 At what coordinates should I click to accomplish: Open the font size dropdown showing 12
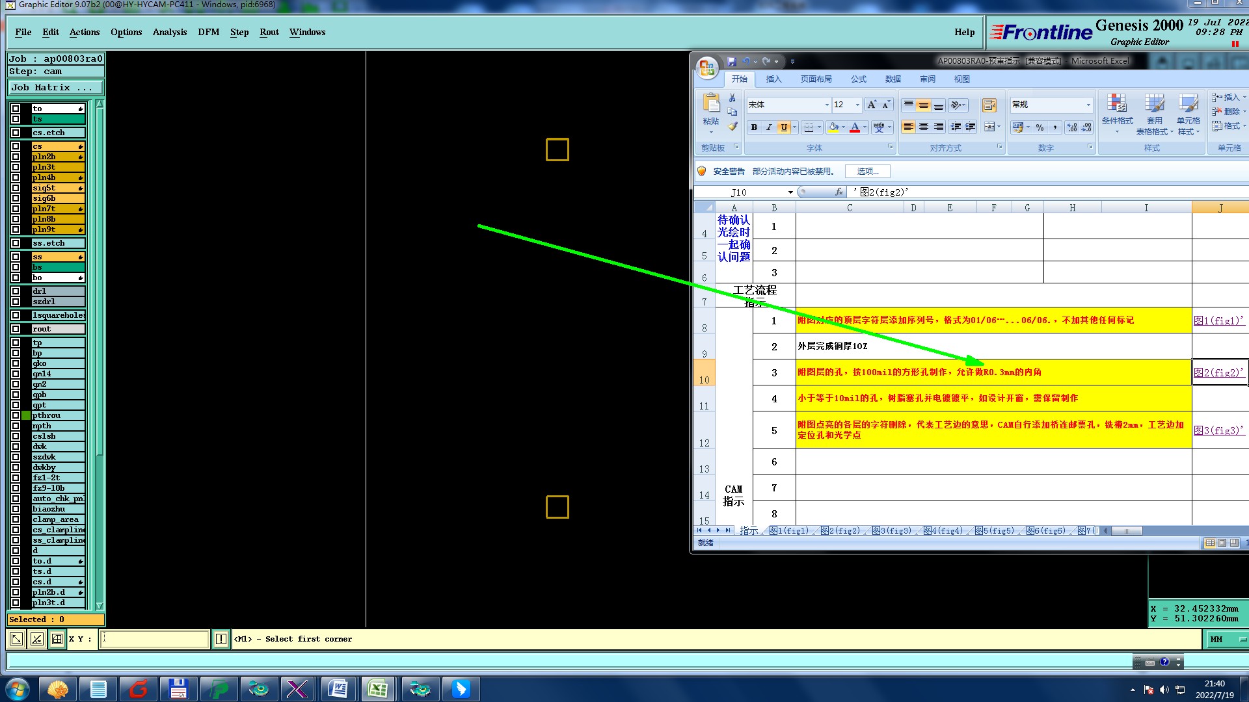[x=857, y=105]
